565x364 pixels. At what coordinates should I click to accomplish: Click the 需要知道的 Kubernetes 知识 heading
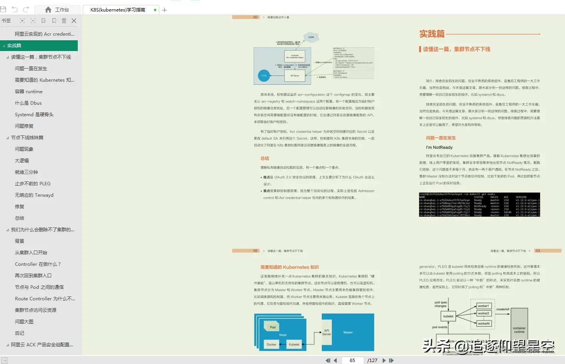(290, 267)
